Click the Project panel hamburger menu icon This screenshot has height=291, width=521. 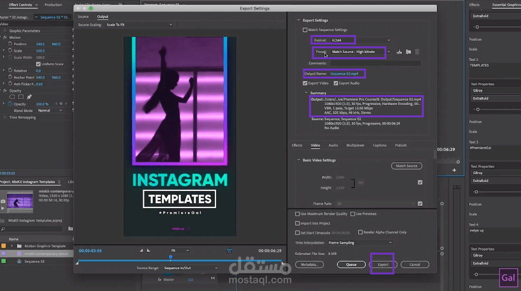pos(59,182)
